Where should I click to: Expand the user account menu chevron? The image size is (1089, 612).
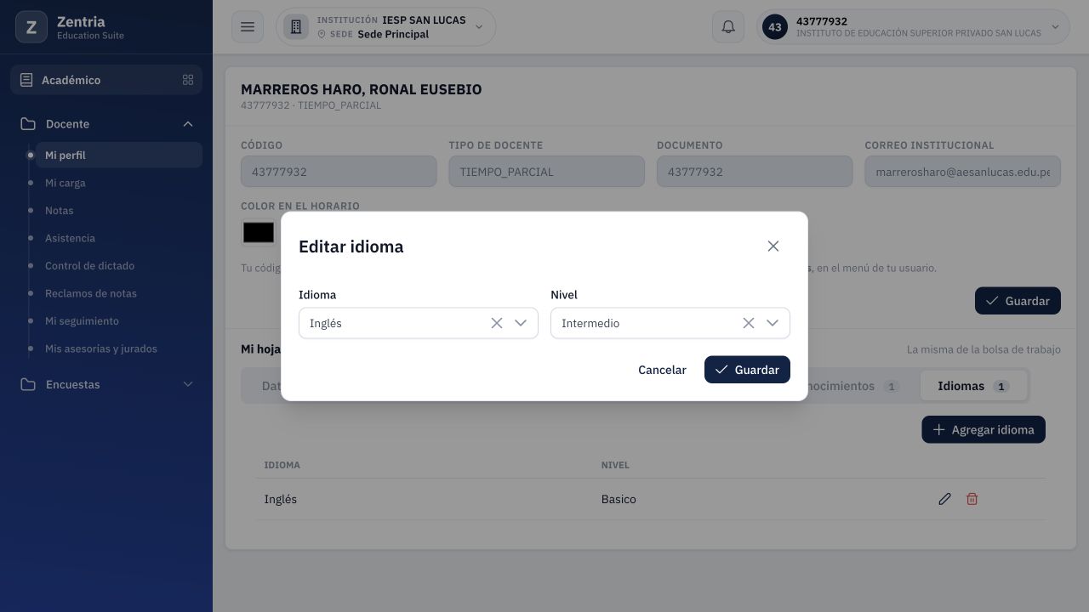pos(1056,27)
